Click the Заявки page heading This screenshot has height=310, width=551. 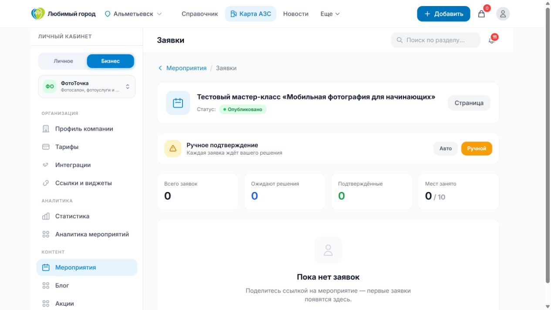point(171,40)
